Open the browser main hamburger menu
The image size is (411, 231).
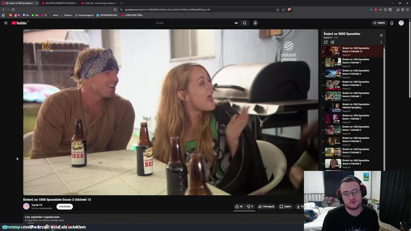(407, 10)
